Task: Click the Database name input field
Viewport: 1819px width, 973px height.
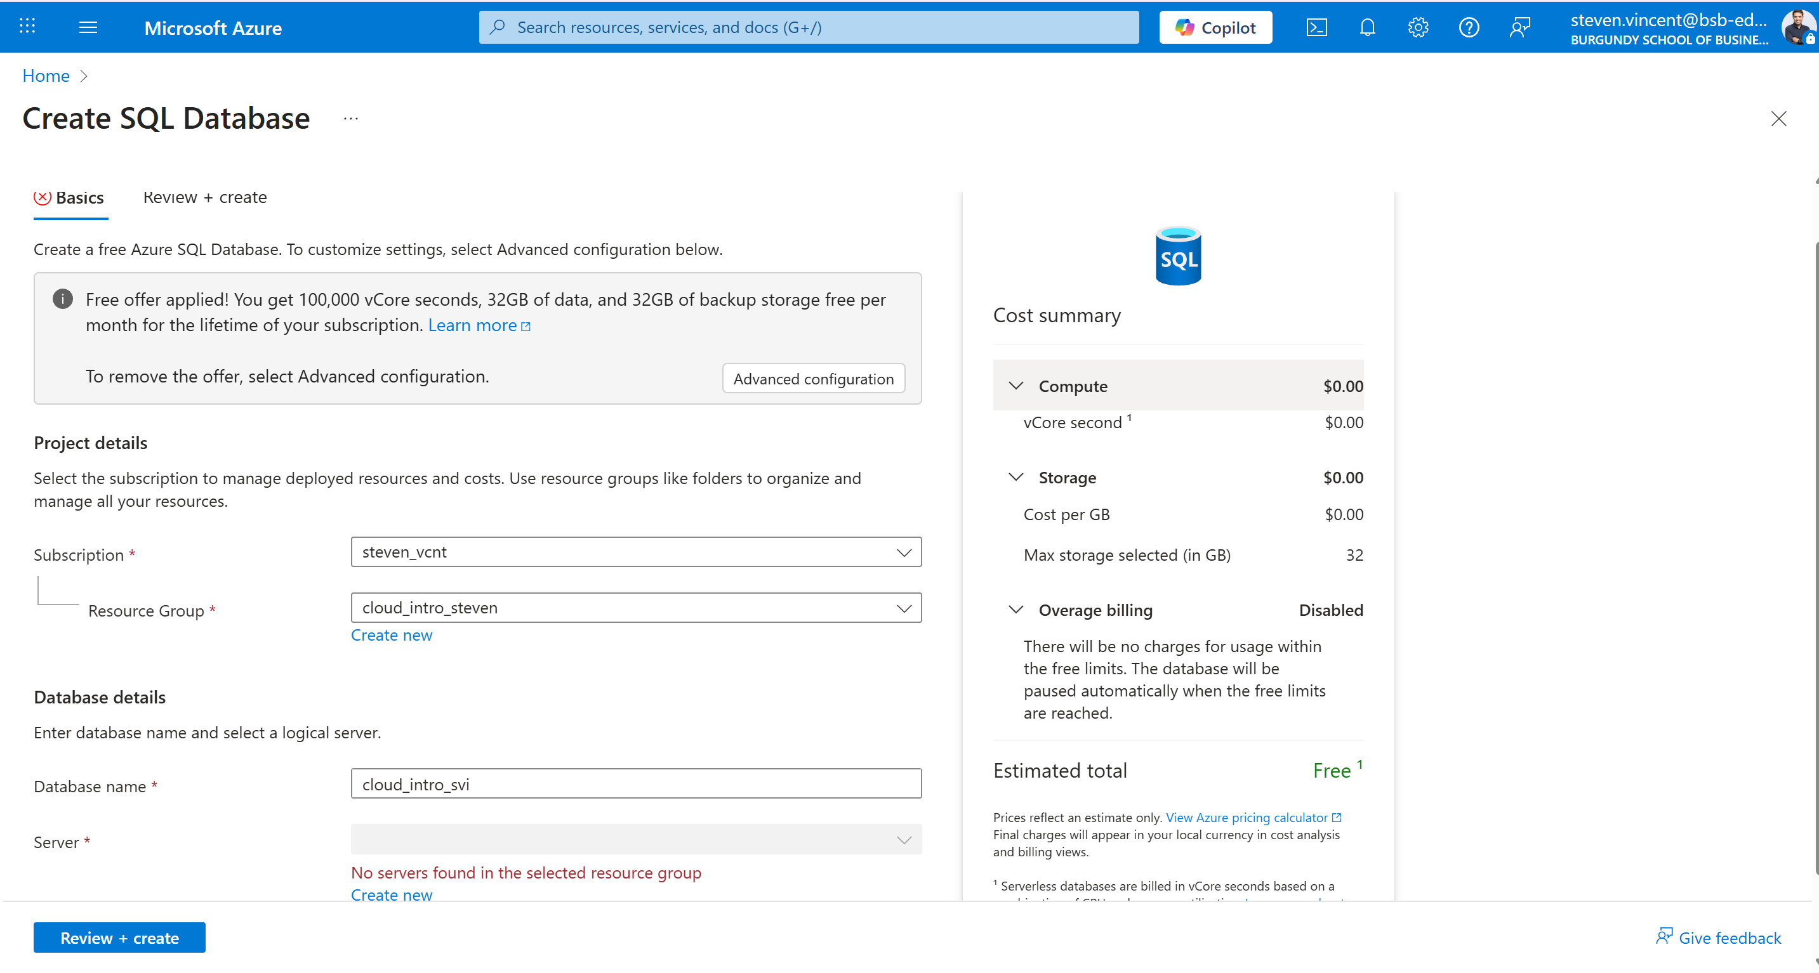Action: click(635, 783)
